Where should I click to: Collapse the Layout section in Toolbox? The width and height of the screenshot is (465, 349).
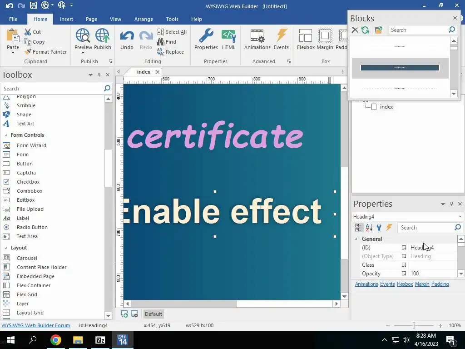[x=5, y=248]
